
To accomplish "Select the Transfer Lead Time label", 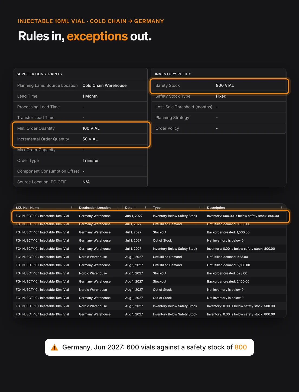I will pyautogui.click(x=36, y=118).
